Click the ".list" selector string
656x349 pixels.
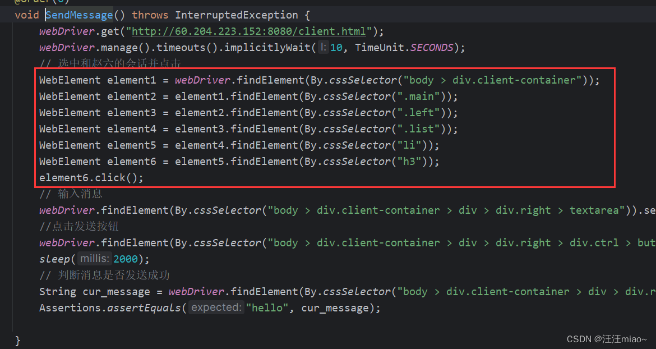click(418, 129)
